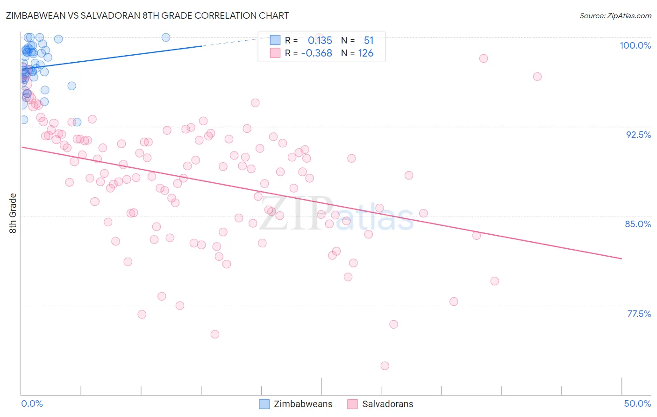Click the 8th Grade y-axis label
Screen dimensions: 657x417
pyautogui.click(x=13, y=213)
